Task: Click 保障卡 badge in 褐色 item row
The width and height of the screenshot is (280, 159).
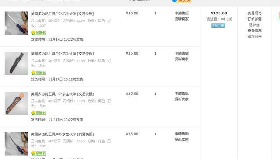Action: 38,113
